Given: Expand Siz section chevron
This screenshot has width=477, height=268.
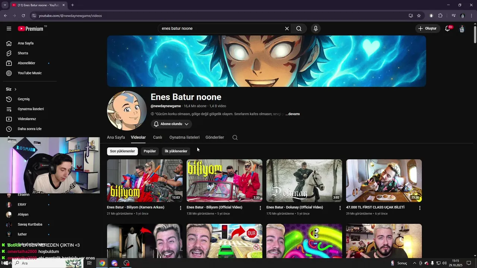Looking at the screenshot, I should click(x=15, y=89).
